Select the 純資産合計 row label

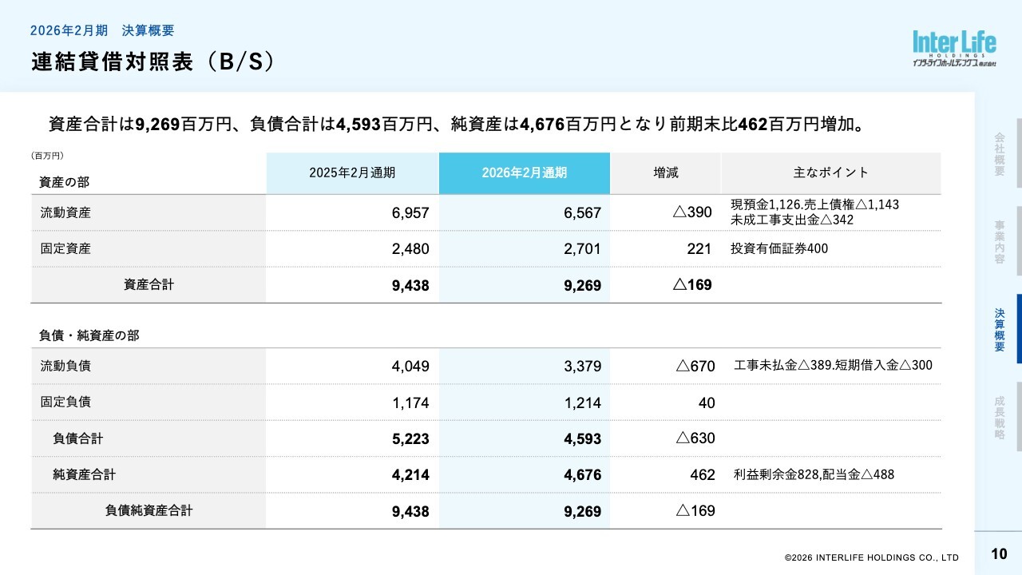pos(84,474)
